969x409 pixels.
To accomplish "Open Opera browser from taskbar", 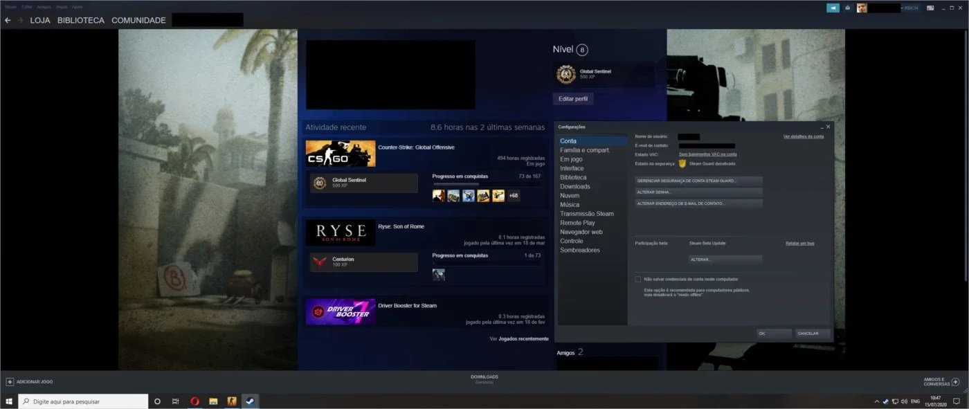I will coord(195,401).
